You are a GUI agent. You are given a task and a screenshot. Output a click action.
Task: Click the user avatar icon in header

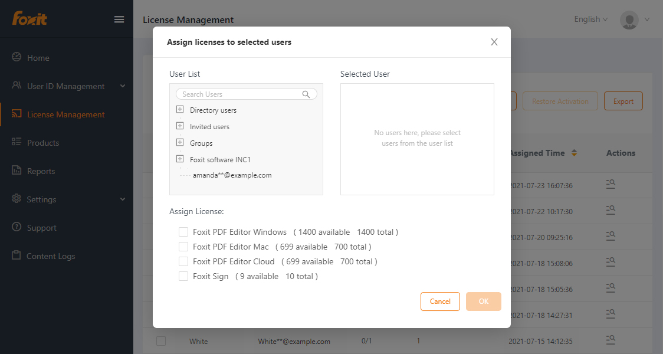[629, 20]
